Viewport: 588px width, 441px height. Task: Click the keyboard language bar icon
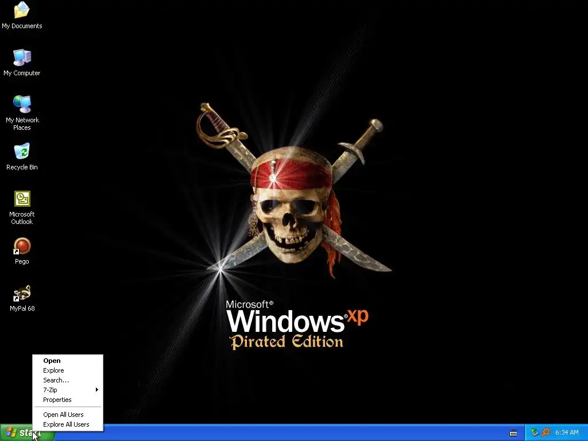513,433
